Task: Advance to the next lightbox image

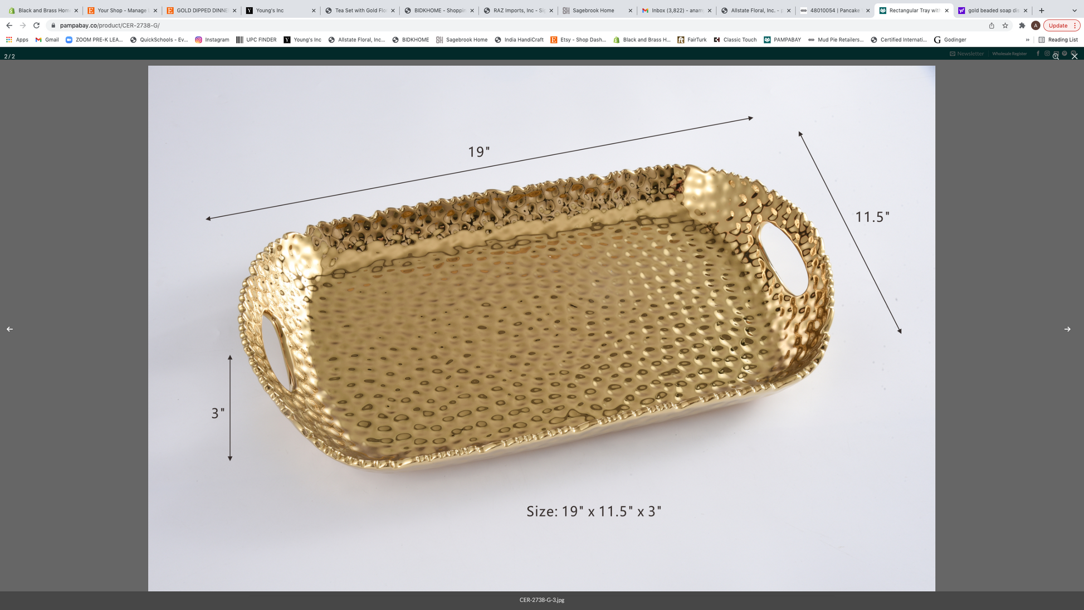Action: pos(1067,329)
